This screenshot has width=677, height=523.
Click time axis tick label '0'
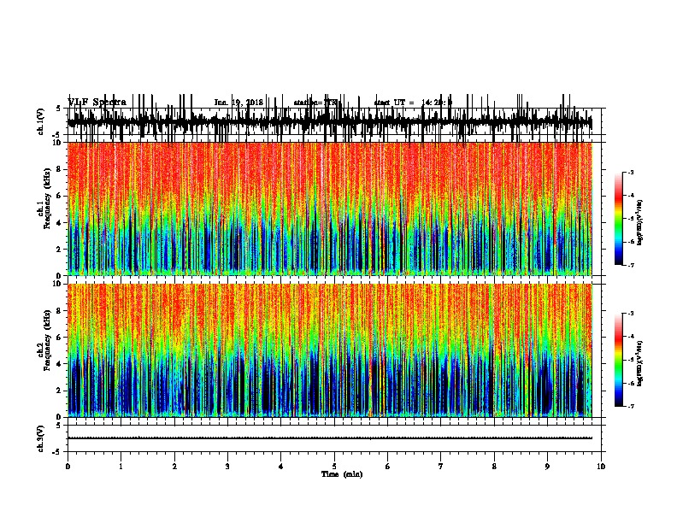point(68,467)
